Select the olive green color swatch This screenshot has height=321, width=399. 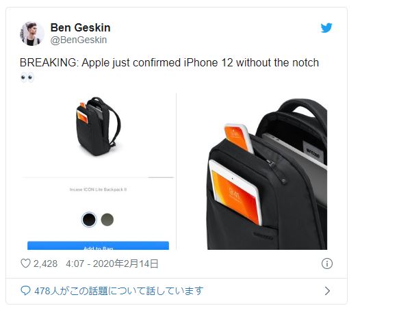point(107,220)
